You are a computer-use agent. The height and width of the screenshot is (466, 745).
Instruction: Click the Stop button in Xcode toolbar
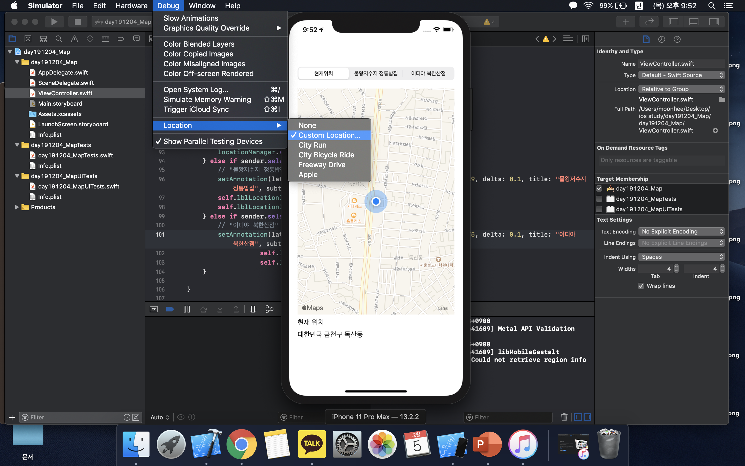coord(78,21)
